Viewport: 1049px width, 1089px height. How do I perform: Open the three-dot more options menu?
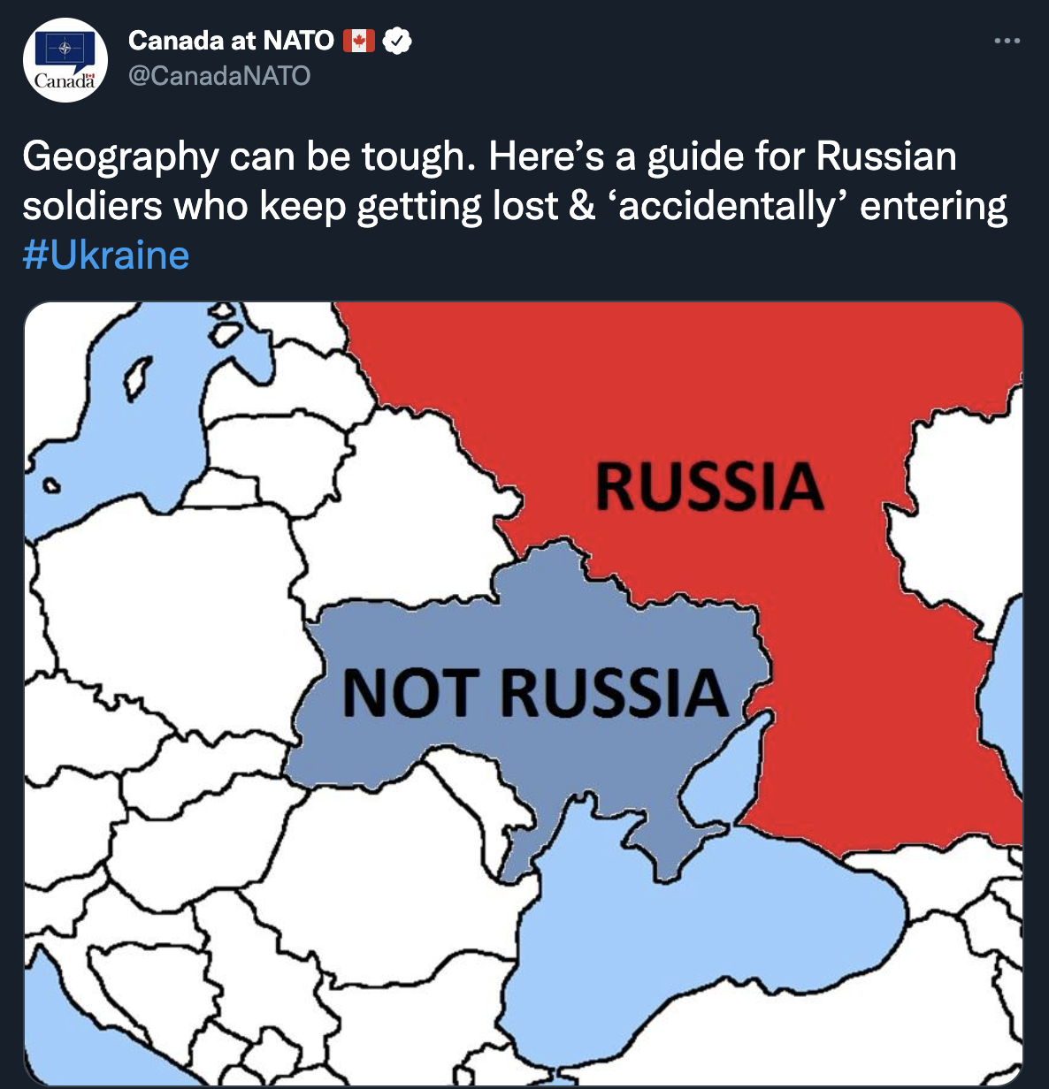[x=1007, y=41]
